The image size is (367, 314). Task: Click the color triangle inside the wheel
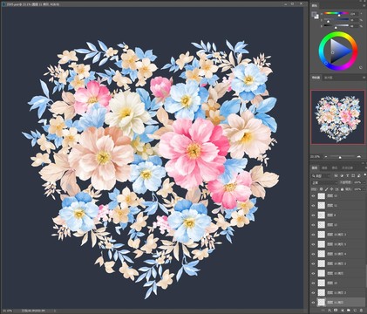point(338,51)
